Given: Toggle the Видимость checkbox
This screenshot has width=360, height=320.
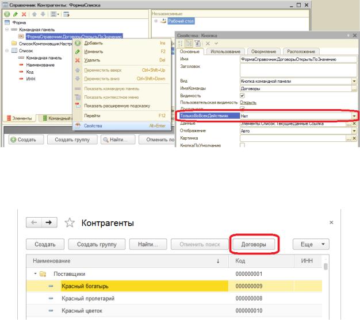Looking at the screenshot, I should pos(242,95).
